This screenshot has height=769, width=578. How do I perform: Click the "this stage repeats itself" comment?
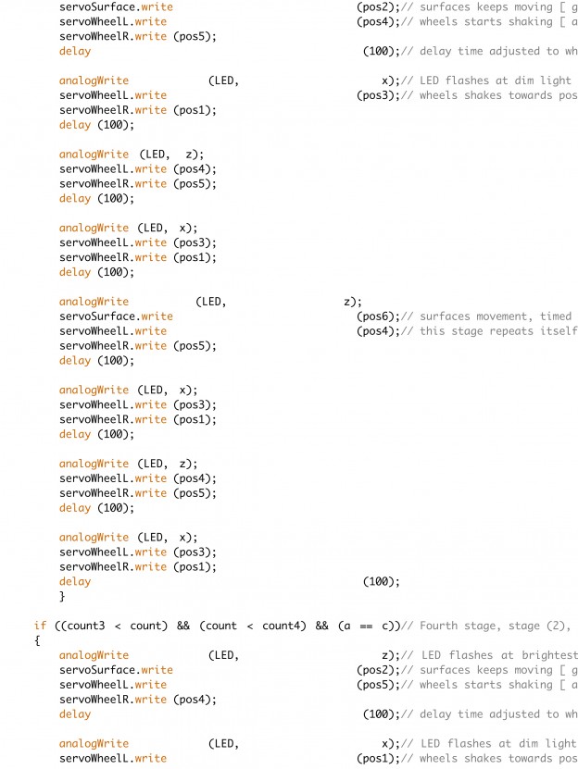(498, 331)
